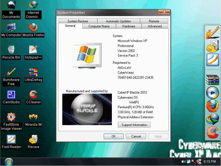The width and height of the screenshot is (221, 166).
Task: Click the product ID 76487-640-2422281-23435
Action: [x=136, y=78]
